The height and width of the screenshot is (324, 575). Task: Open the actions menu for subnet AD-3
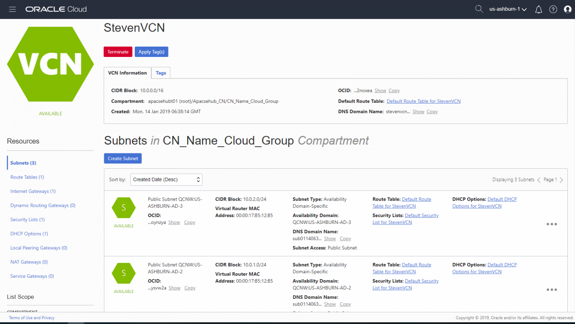[x=552, y=224]
